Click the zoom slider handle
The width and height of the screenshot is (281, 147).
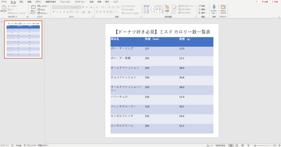pyautogui.click(x=255, y=145)
